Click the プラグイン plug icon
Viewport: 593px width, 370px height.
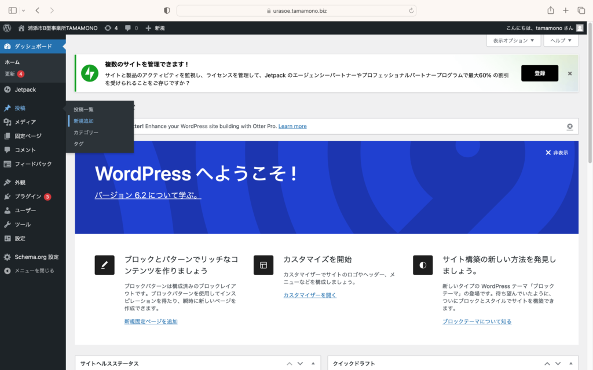point(7,197)
